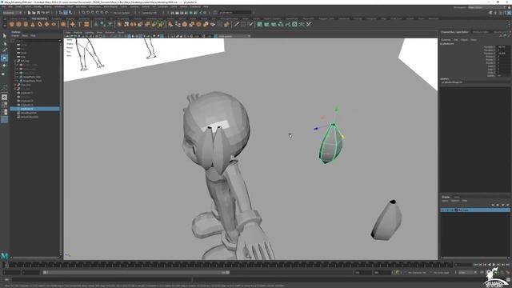The height and width of the screenshot is (288, 512).
Task: Open the No Anim Layer dropdown
Action: [442, 272]
